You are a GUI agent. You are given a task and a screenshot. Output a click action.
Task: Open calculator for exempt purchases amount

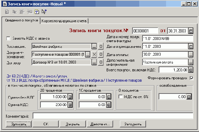pyautogui.click(x=189, y=97)
